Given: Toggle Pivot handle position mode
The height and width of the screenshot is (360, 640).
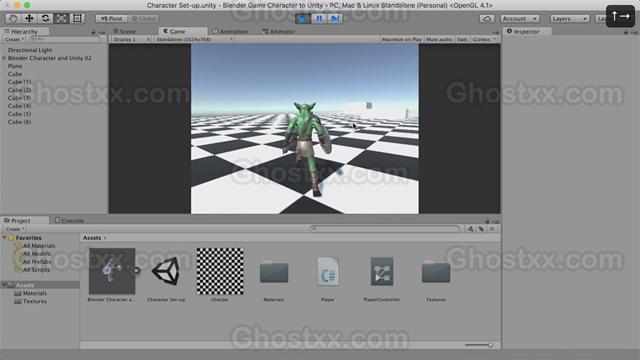Looking at the screenshot, I should click(111, 19).
